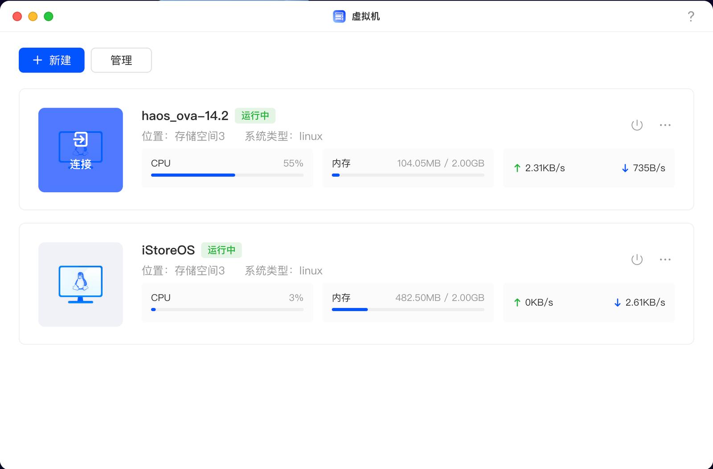The height and width of the screenshot is (469, 713).
Task: Click the haos_ova-14.2 CPU usage bar
Action: point(227,175)
